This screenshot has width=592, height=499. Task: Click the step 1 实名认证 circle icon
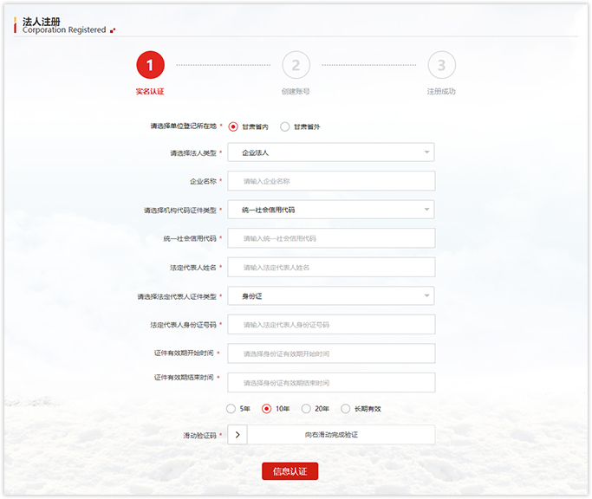(150, 65)
